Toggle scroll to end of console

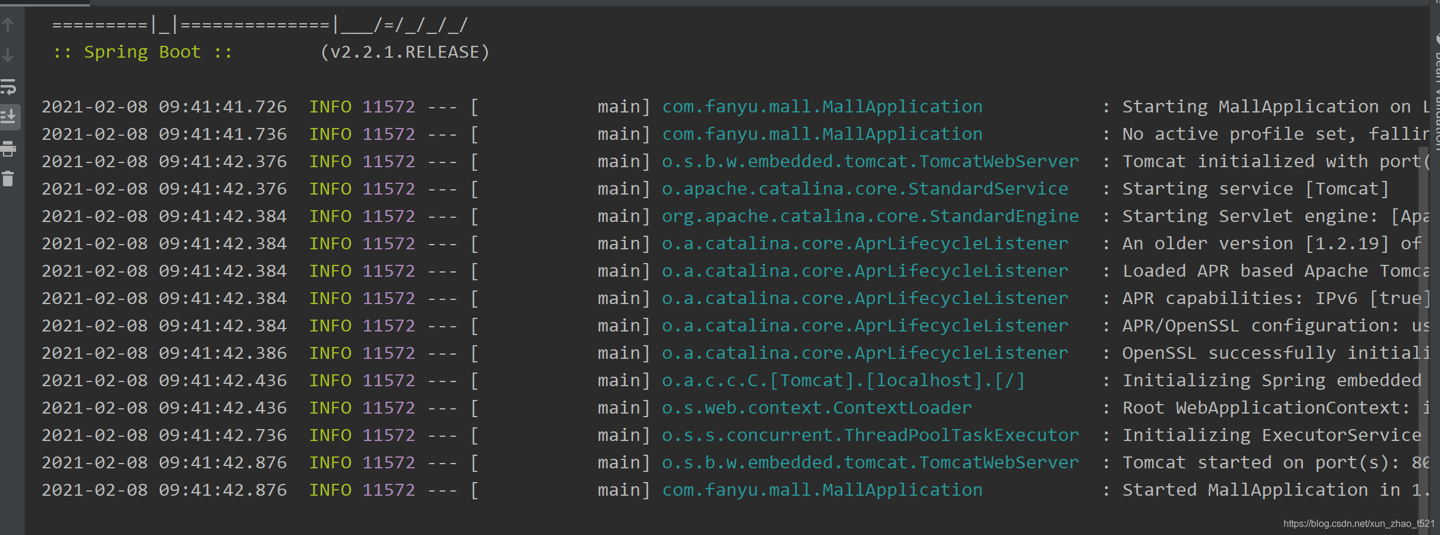pos(9,117)
